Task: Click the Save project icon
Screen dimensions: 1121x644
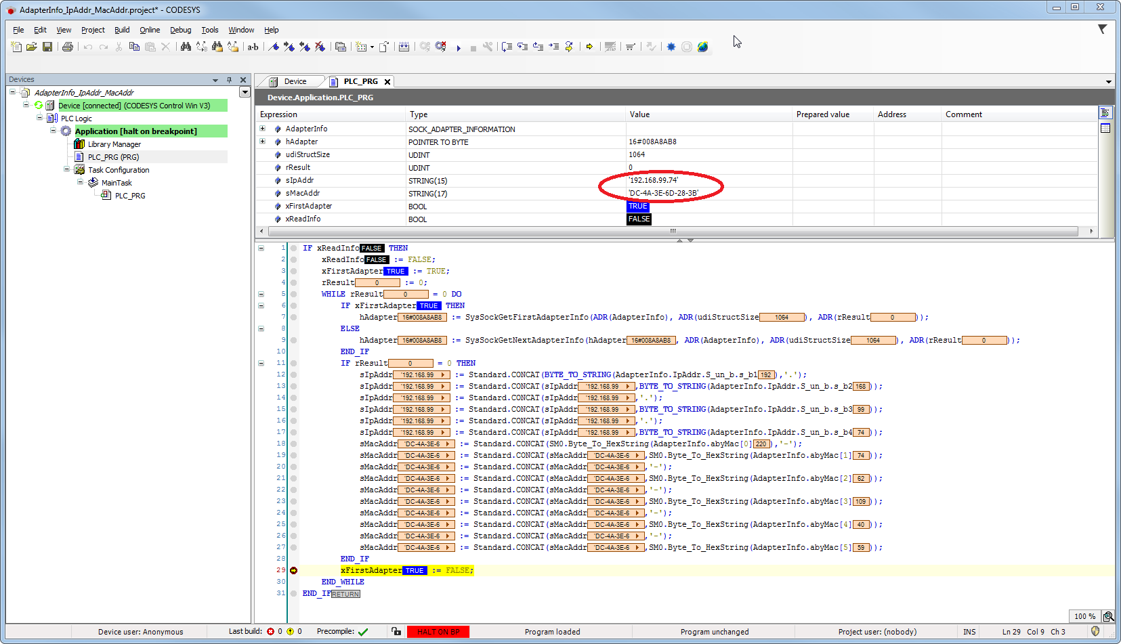Action: point(47,47)
